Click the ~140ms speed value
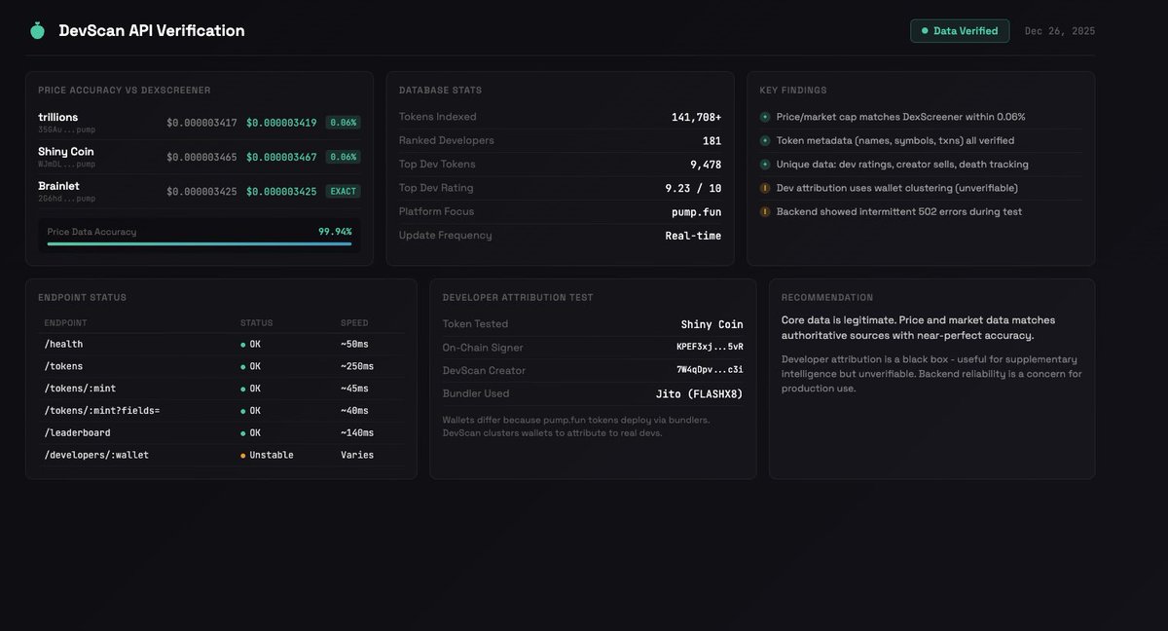The height and width of the screenshot is (631, 1168). [x=357, y=432]
